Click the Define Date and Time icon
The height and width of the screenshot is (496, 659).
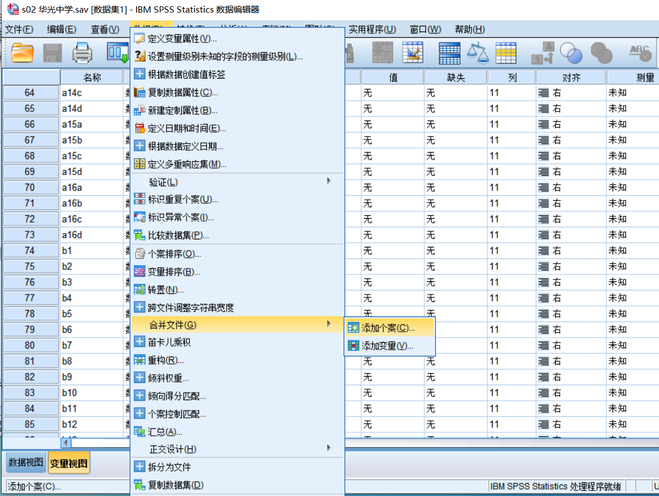139,128
